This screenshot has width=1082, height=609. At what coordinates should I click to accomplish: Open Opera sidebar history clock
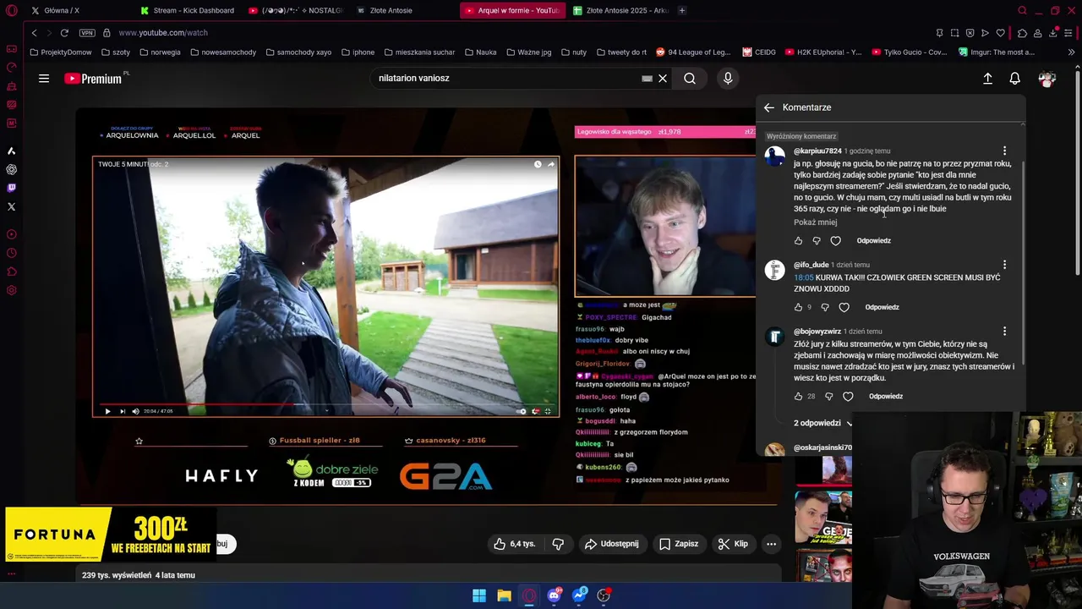coord(11,253)
